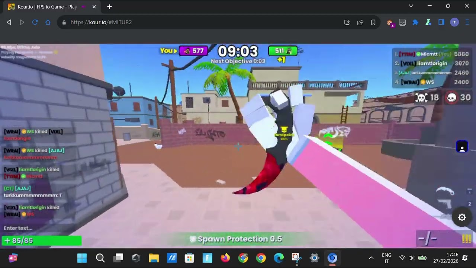Click the padlock site info icon
Screen dimensions: 476x268
coord(64,22)
